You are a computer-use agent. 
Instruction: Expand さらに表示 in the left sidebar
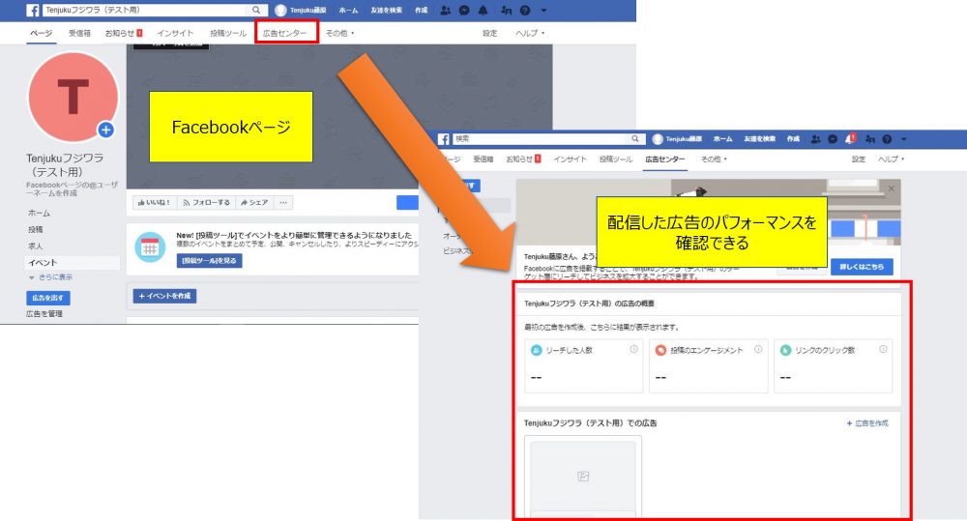(x=50, y=277)
